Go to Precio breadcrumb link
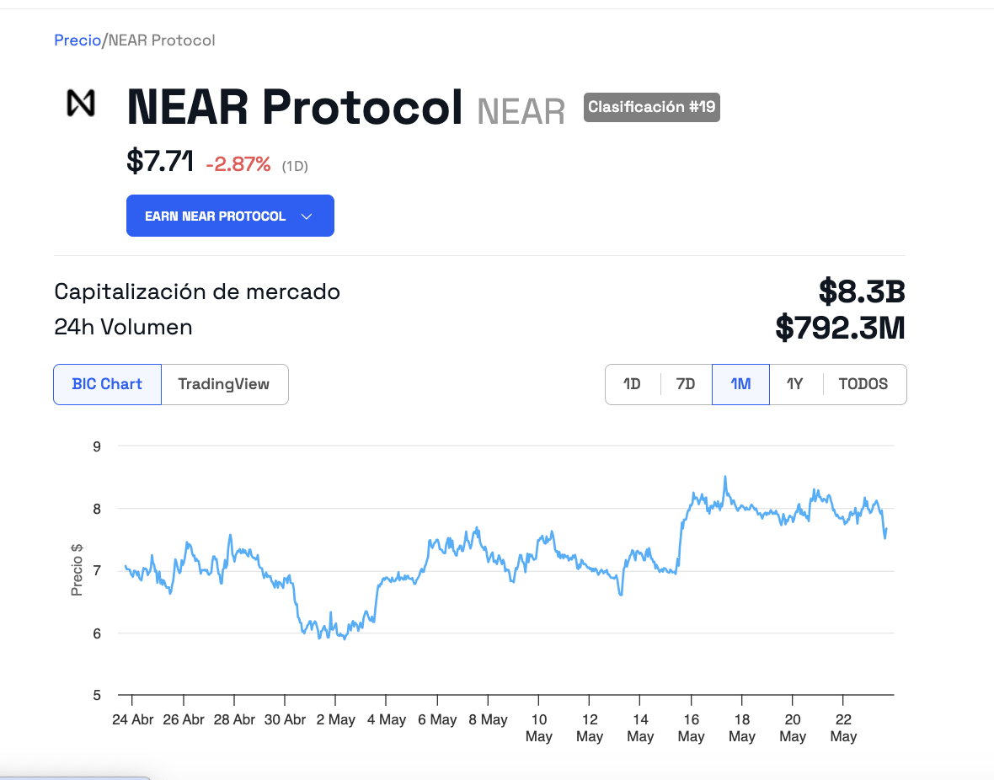The image size is (994, 780). pyautogui.click(x=77, y=40)
